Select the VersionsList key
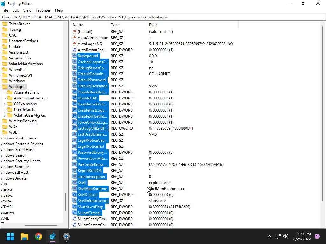This screenshot has height=244, width=326. [18, 52]
